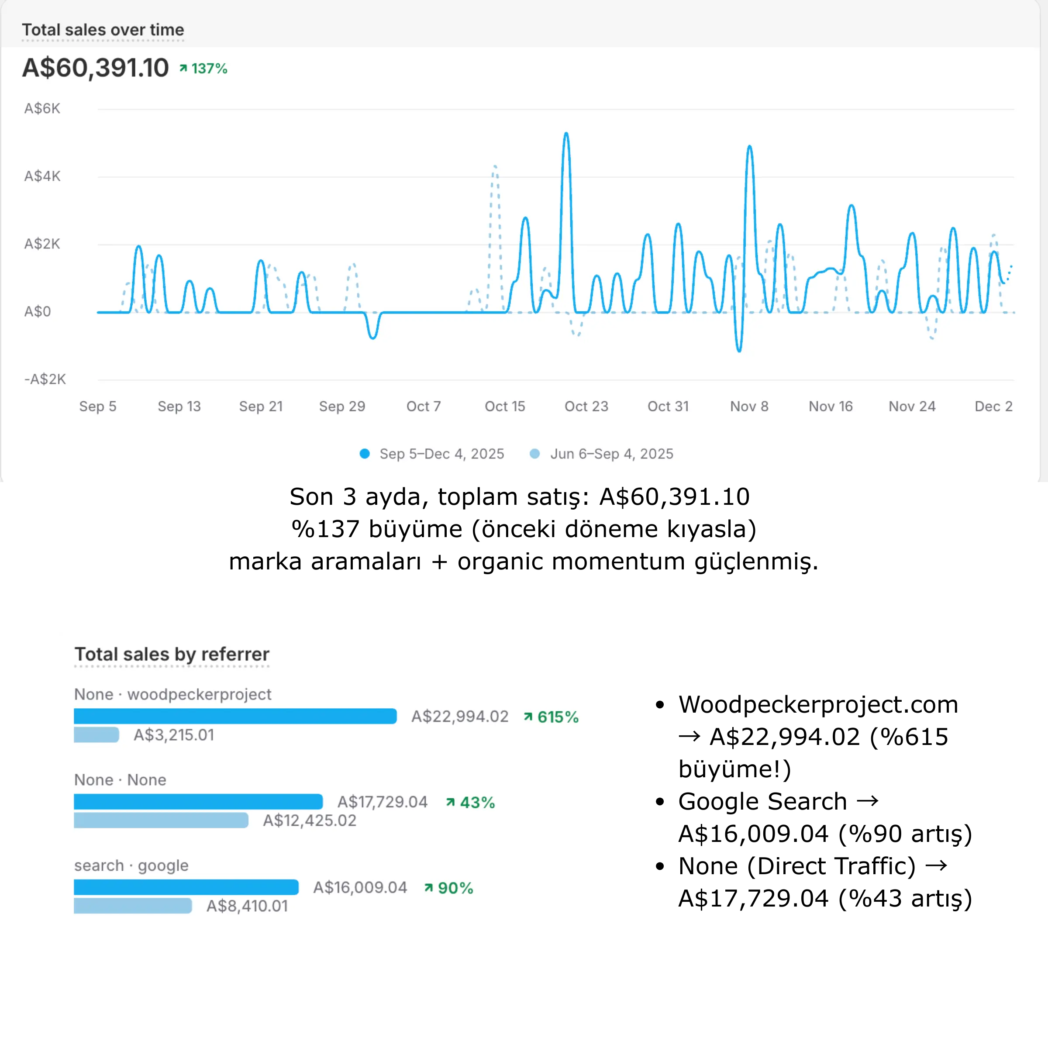Toggle the Jun 6–Sep 4, 2025 legend dot
Screen dimensions: 1048x1048
(x=535, y=454)
